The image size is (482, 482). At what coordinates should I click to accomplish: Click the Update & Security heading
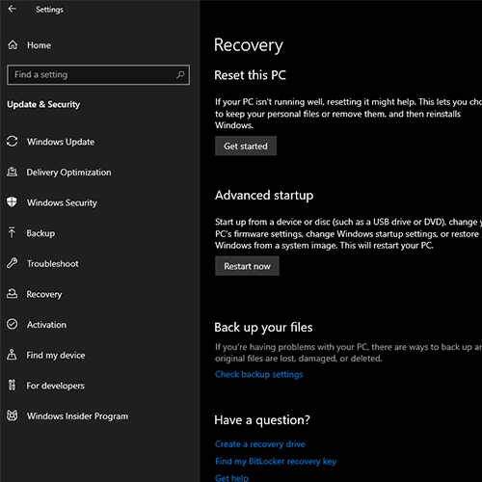point(43,104)
